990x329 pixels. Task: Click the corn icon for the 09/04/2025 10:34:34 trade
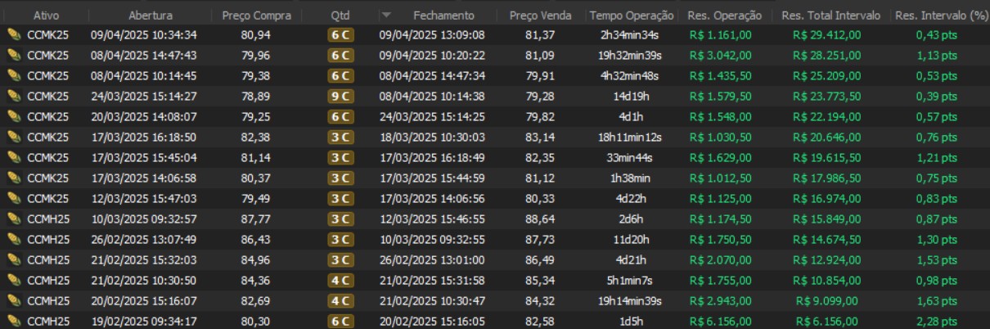click(x=14, y=34)
